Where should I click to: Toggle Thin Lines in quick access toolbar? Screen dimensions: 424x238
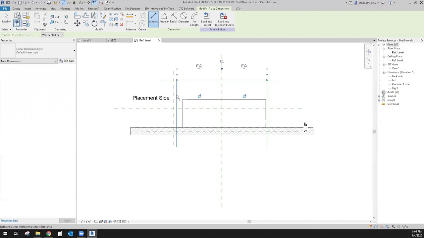(94, 3)
